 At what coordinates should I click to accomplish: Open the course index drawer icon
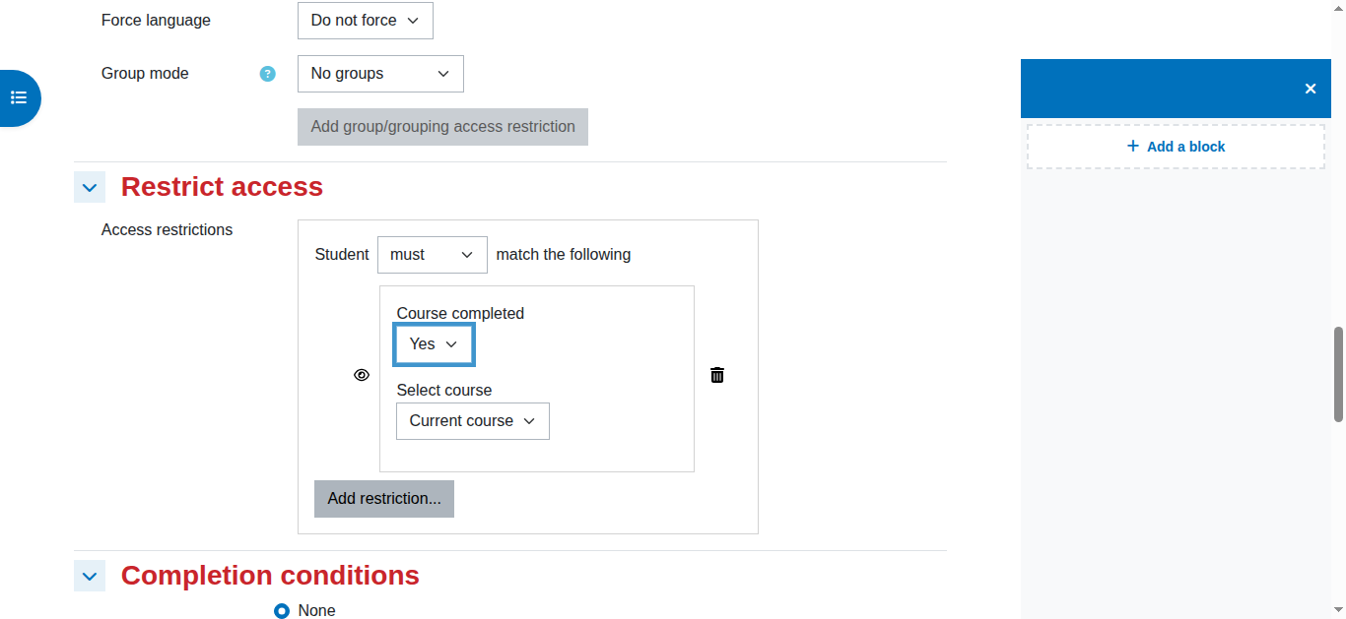(x=18, y=98)
